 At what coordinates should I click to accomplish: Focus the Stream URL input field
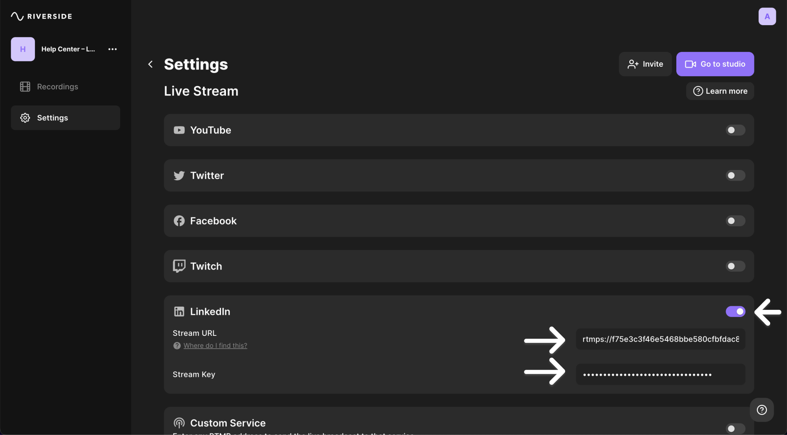click(660, 339)
